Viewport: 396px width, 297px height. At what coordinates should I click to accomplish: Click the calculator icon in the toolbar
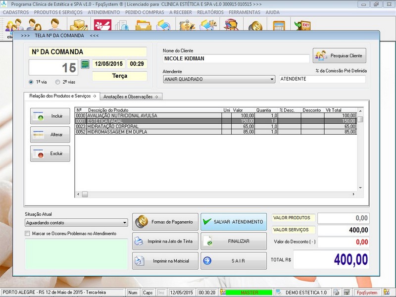[279, 25]
